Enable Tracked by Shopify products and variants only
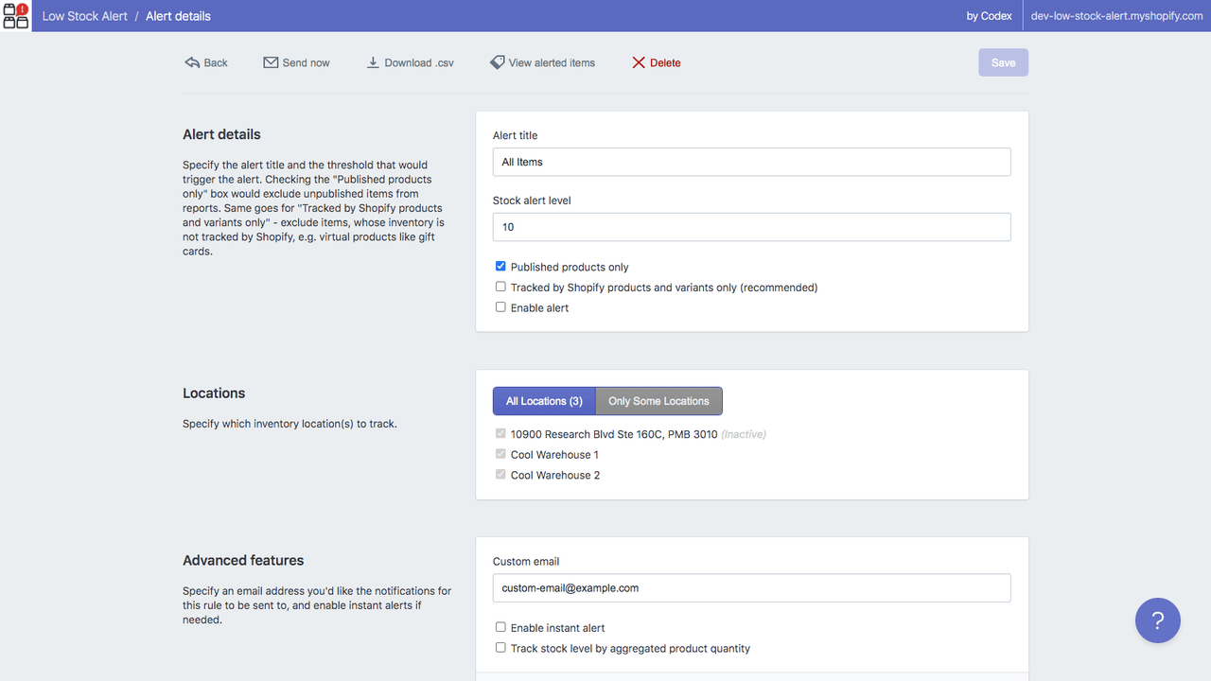This screenshot has width=1211, height=681. click(x=500, y=287)
